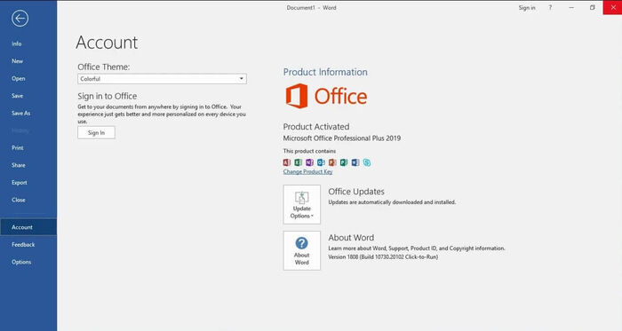
Task: Click the Version 1808 build text
Action: click(383, 257)
